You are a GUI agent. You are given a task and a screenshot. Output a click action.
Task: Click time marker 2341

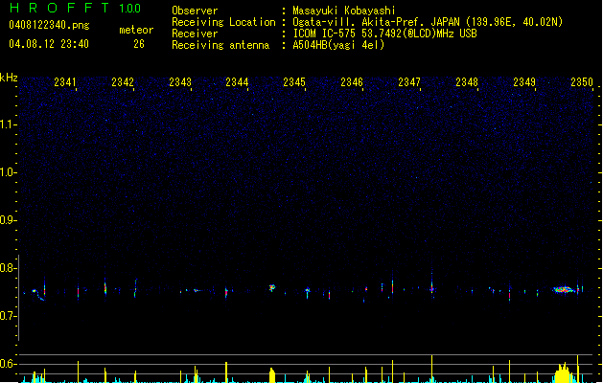[65, 82]
